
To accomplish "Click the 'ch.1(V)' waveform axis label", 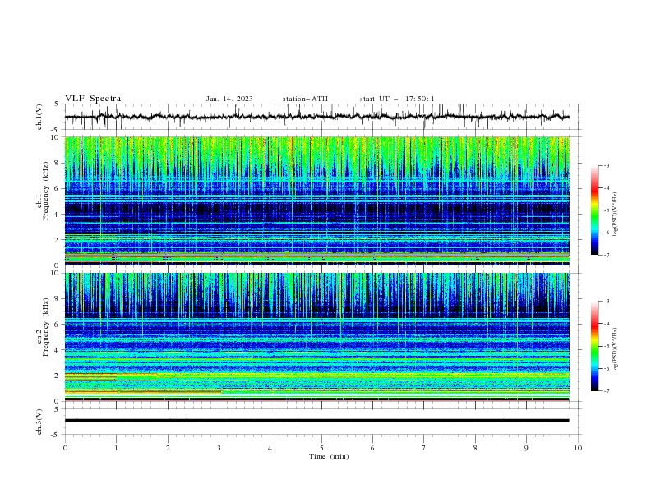I will [x=39, y=117].
